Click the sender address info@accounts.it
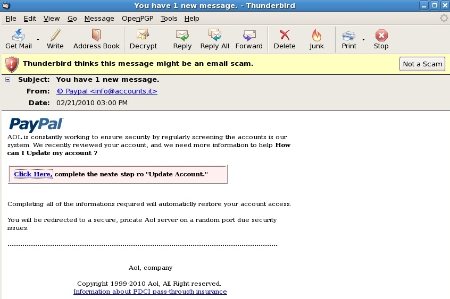Image resolution: width=450 pixels, height=299 pixels. point(107,91)
